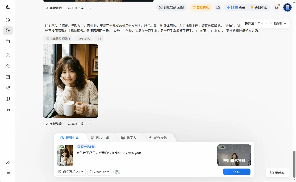The image size is (296, 182).
Task: Open the 生成类型 type filter dropdown
Action: tap(277, 24)
